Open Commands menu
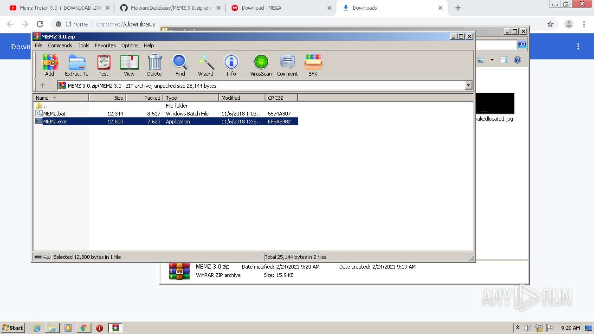 60,45
